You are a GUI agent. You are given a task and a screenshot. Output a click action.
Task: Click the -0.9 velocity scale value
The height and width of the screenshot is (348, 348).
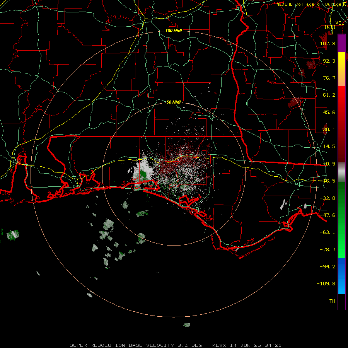click(329, 164)
